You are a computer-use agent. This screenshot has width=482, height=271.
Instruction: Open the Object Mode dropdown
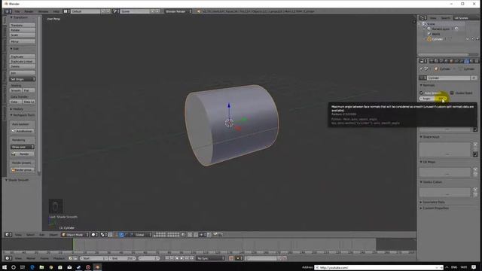[75, 234]
